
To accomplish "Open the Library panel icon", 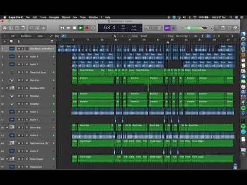I will (5, 28).
